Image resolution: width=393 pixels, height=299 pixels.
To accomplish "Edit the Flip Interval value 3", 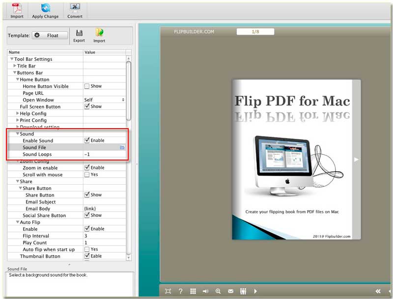I will pyautogui.click(x=104, y=236).
